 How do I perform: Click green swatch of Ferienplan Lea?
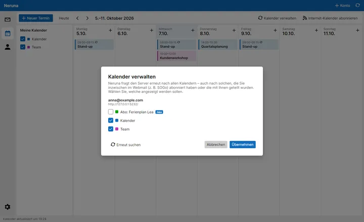[x=117, y=112]
